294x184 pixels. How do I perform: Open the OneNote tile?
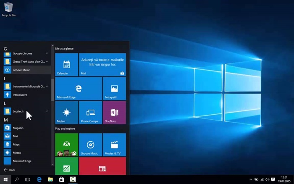[x=114, y=113]
